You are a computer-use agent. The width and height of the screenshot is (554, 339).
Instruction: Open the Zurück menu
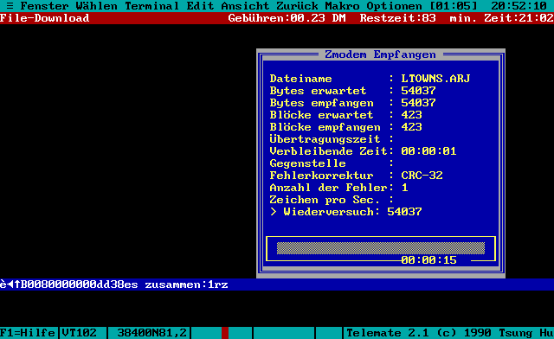tap(297, 6)
